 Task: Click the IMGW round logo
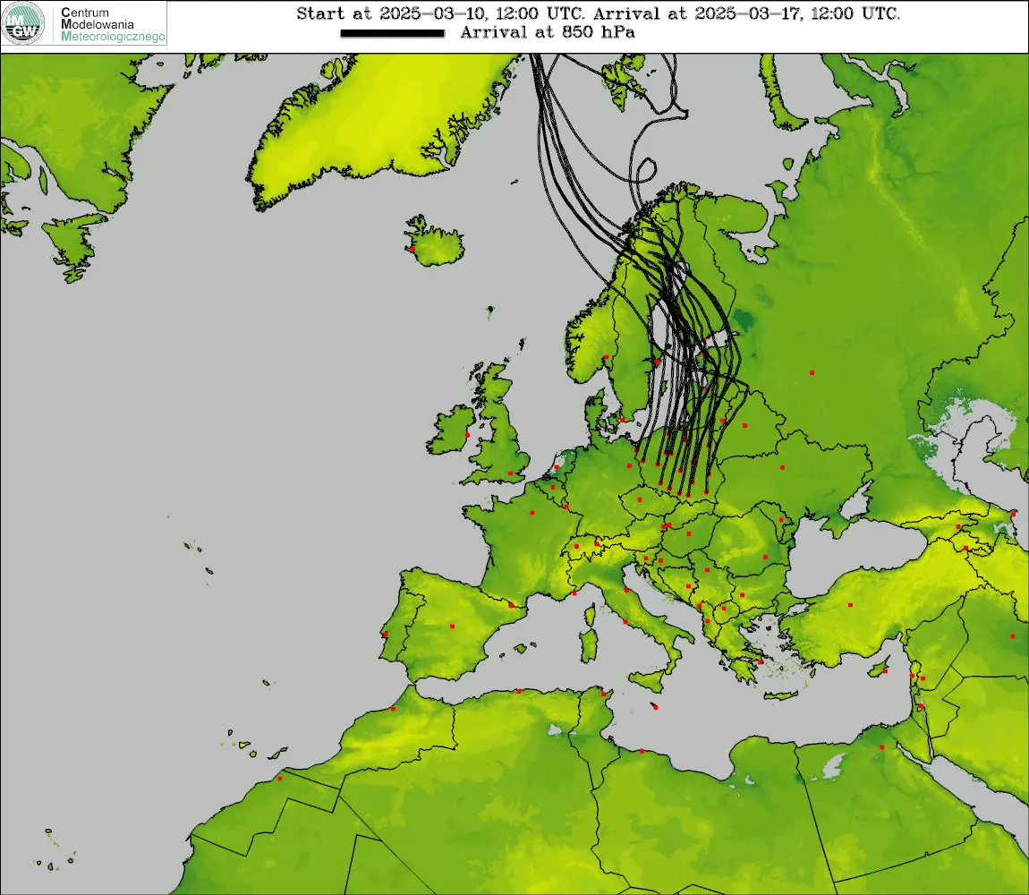pos(23,23)
